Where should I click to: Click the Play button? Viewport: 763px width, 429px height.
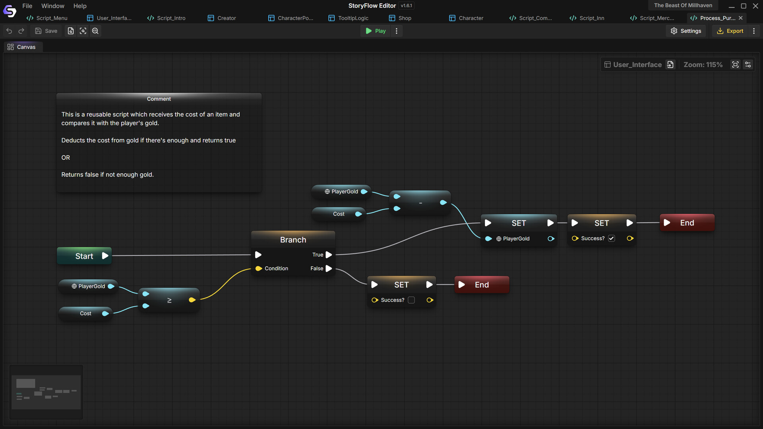point(376,31)
